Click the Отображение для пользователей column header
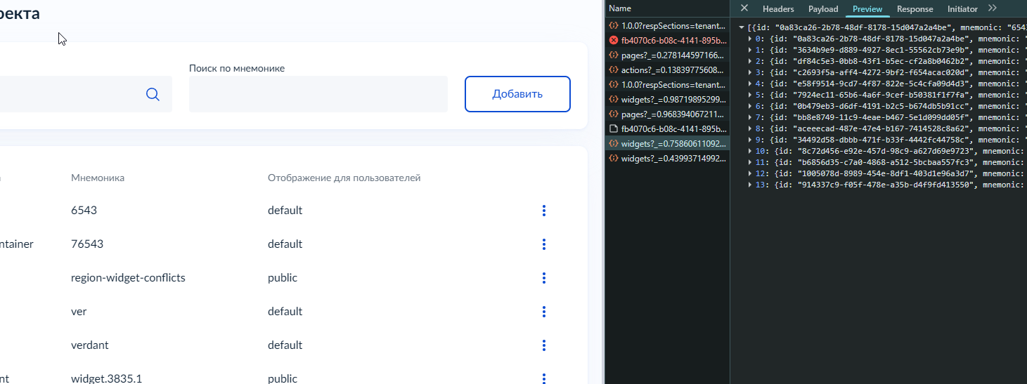The image size is (1027, 384). click(x=344, y=178)
